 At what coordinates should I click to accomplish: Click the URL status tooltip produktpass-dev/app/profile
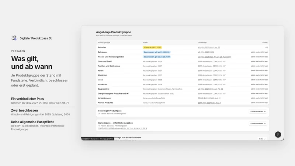[x=97, y=139]
